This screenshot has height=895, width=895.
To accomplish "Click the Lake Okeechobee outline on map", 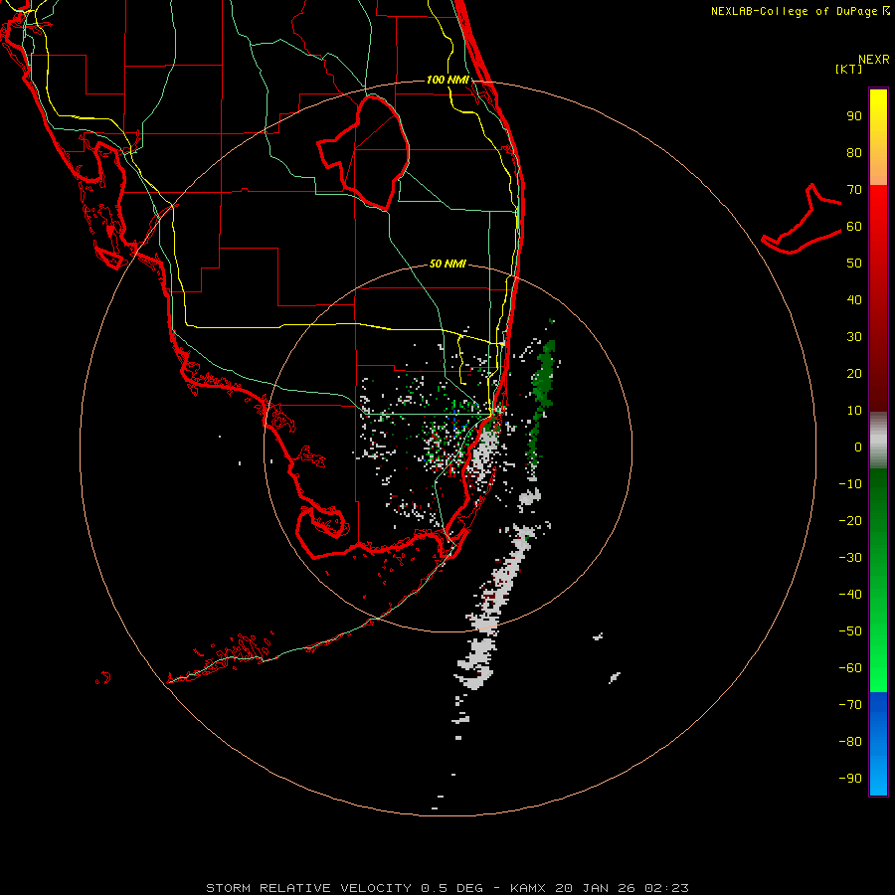I will [364, 152].
